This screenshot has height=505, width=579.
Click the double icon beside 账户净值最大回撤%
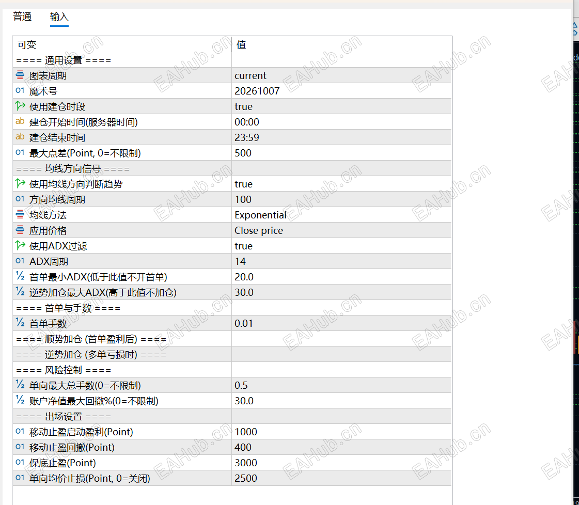20,401
